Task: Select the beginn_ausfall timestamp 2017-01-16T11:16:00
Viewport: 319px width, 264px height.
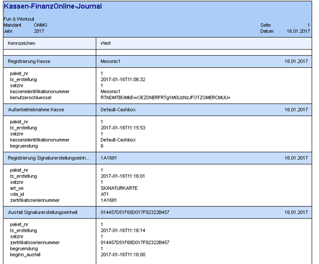Action: pyautogui.click(x=123, y=254)
